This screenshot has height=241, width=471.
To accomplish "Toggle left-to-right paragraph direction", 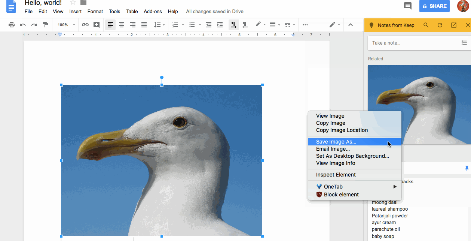I will point(233,25).
